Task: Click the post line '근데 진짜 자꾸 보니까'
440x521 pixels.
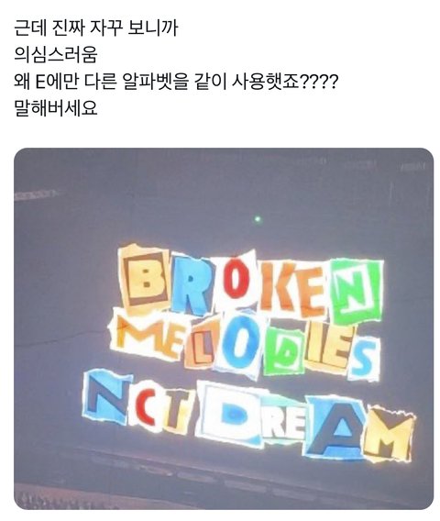Action: 96,29
